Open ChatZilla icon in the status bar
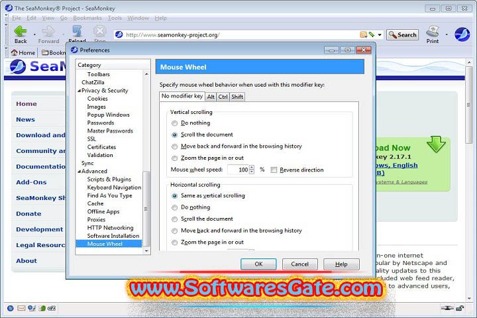The height and width of the screenshot is (318, 477). (52, 308)
